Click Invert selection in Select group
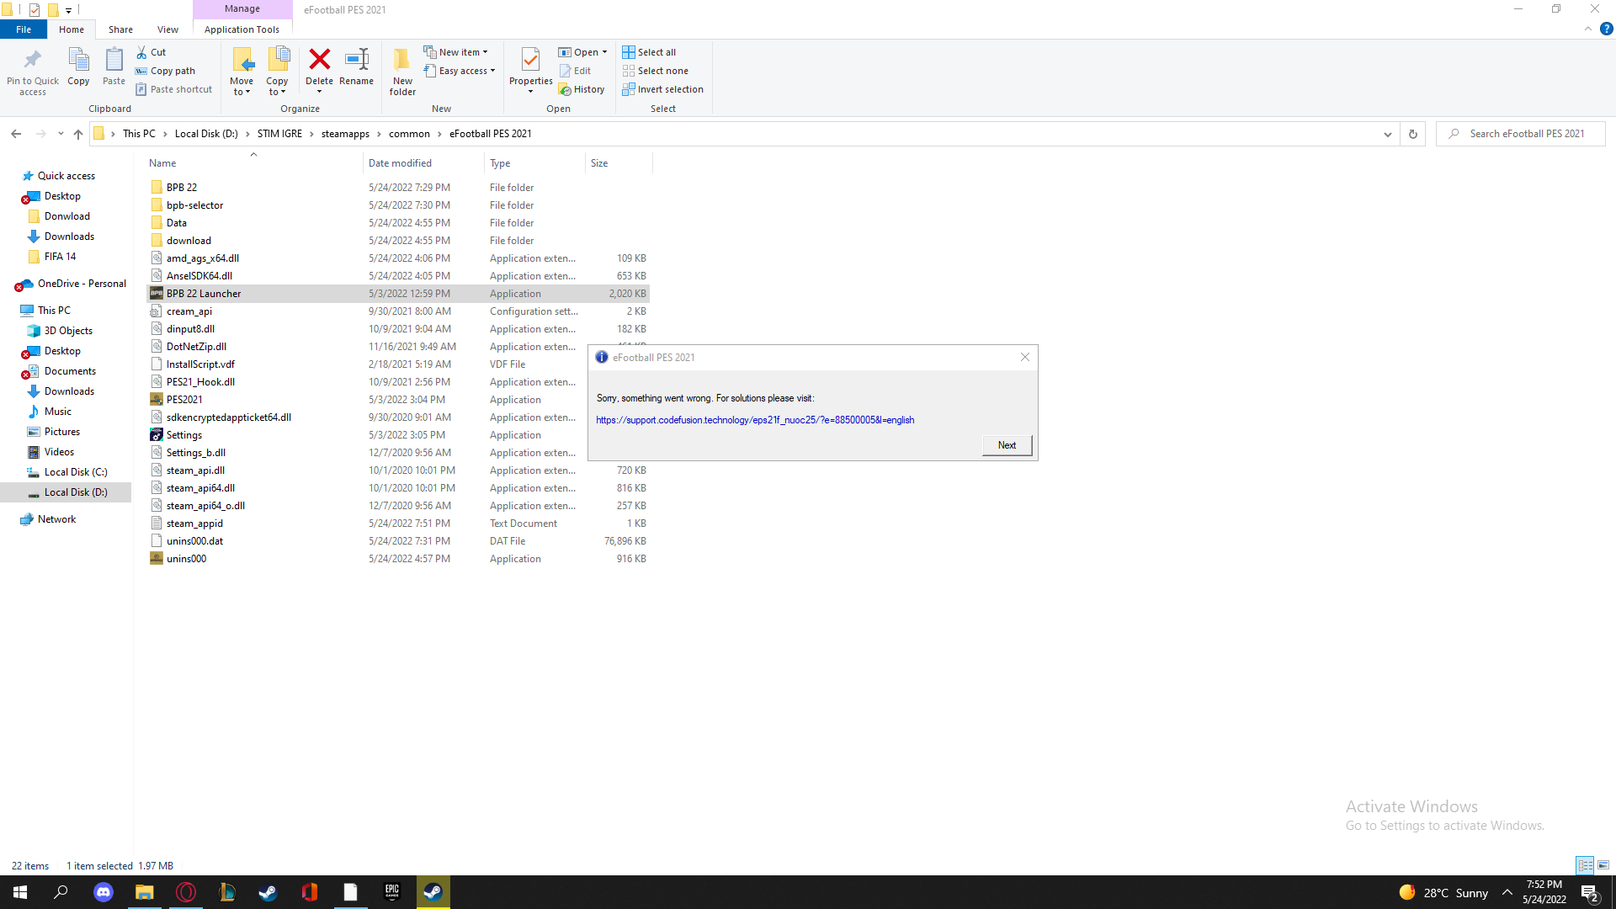Image resolution: width=1616 pixels, height=909 pixels. (662, 89)
